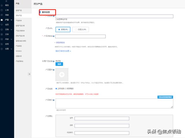Click the submenu collapse icon

(x=29, y=74)
